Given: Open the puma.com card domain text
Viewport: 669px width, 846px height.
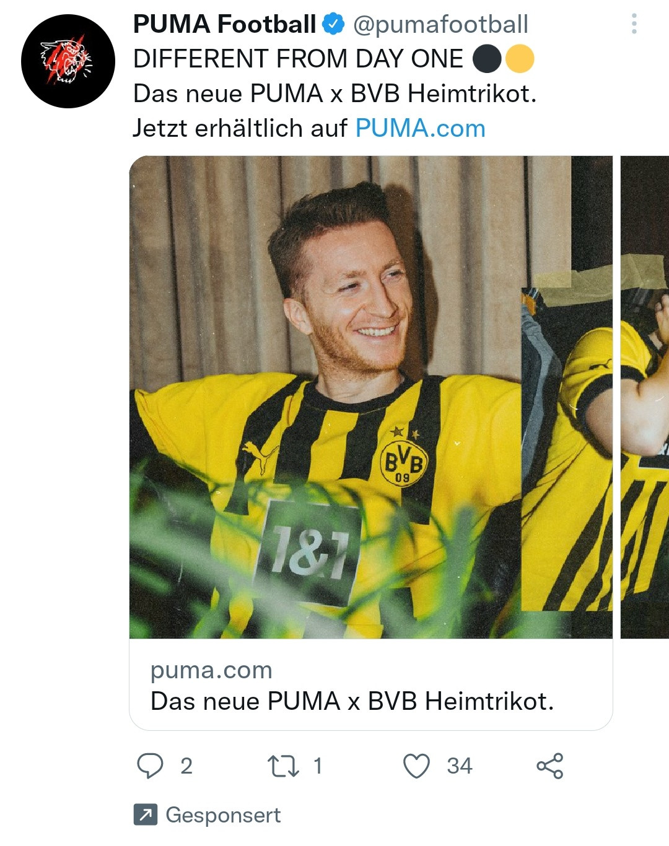Looking at the screenshot, I should tap(211, 670).
